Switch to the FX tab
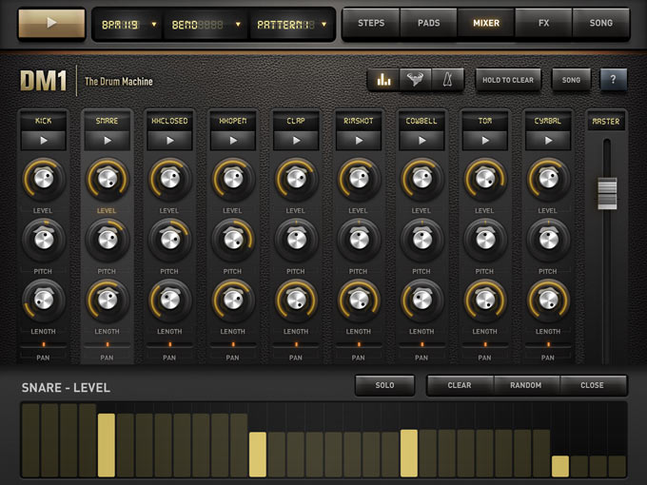Screen dimensions: 647x485 click(543, 23)
